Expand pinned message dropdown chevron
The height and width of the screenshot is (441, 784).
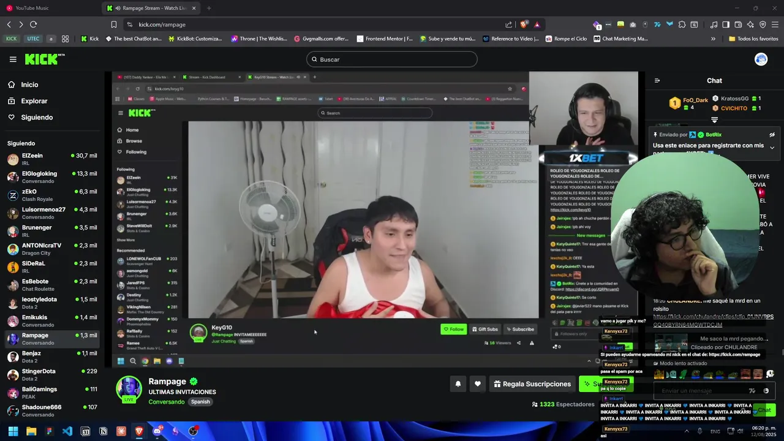pyautogui.click(x=772, y=148)
